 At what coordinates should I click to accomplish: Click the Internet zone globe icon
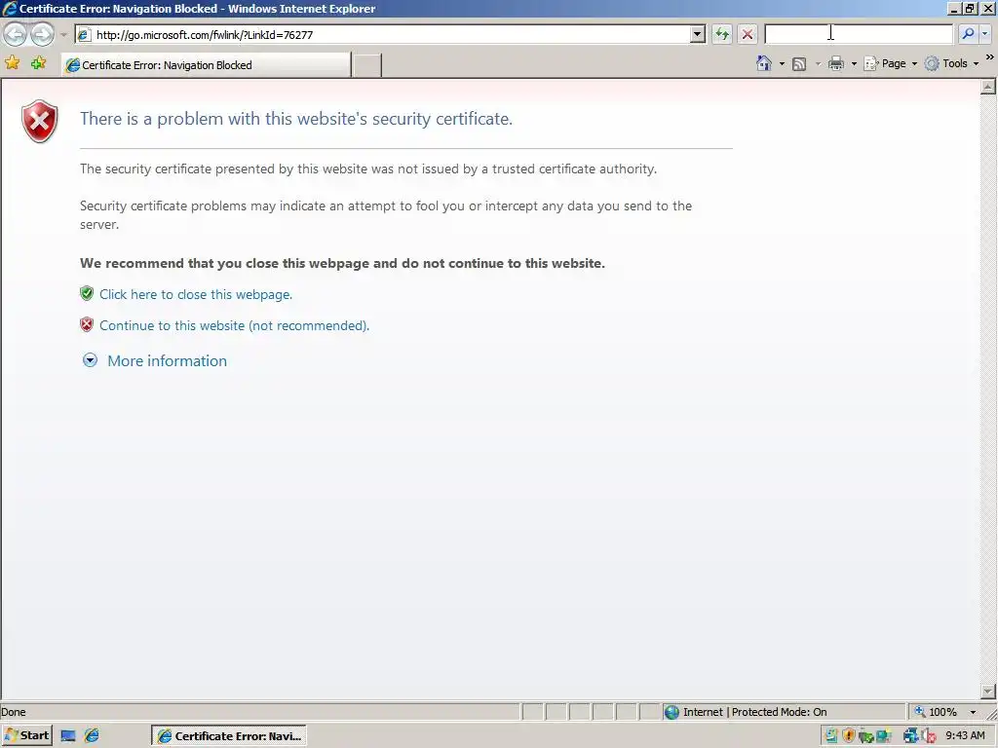(672, 712)
